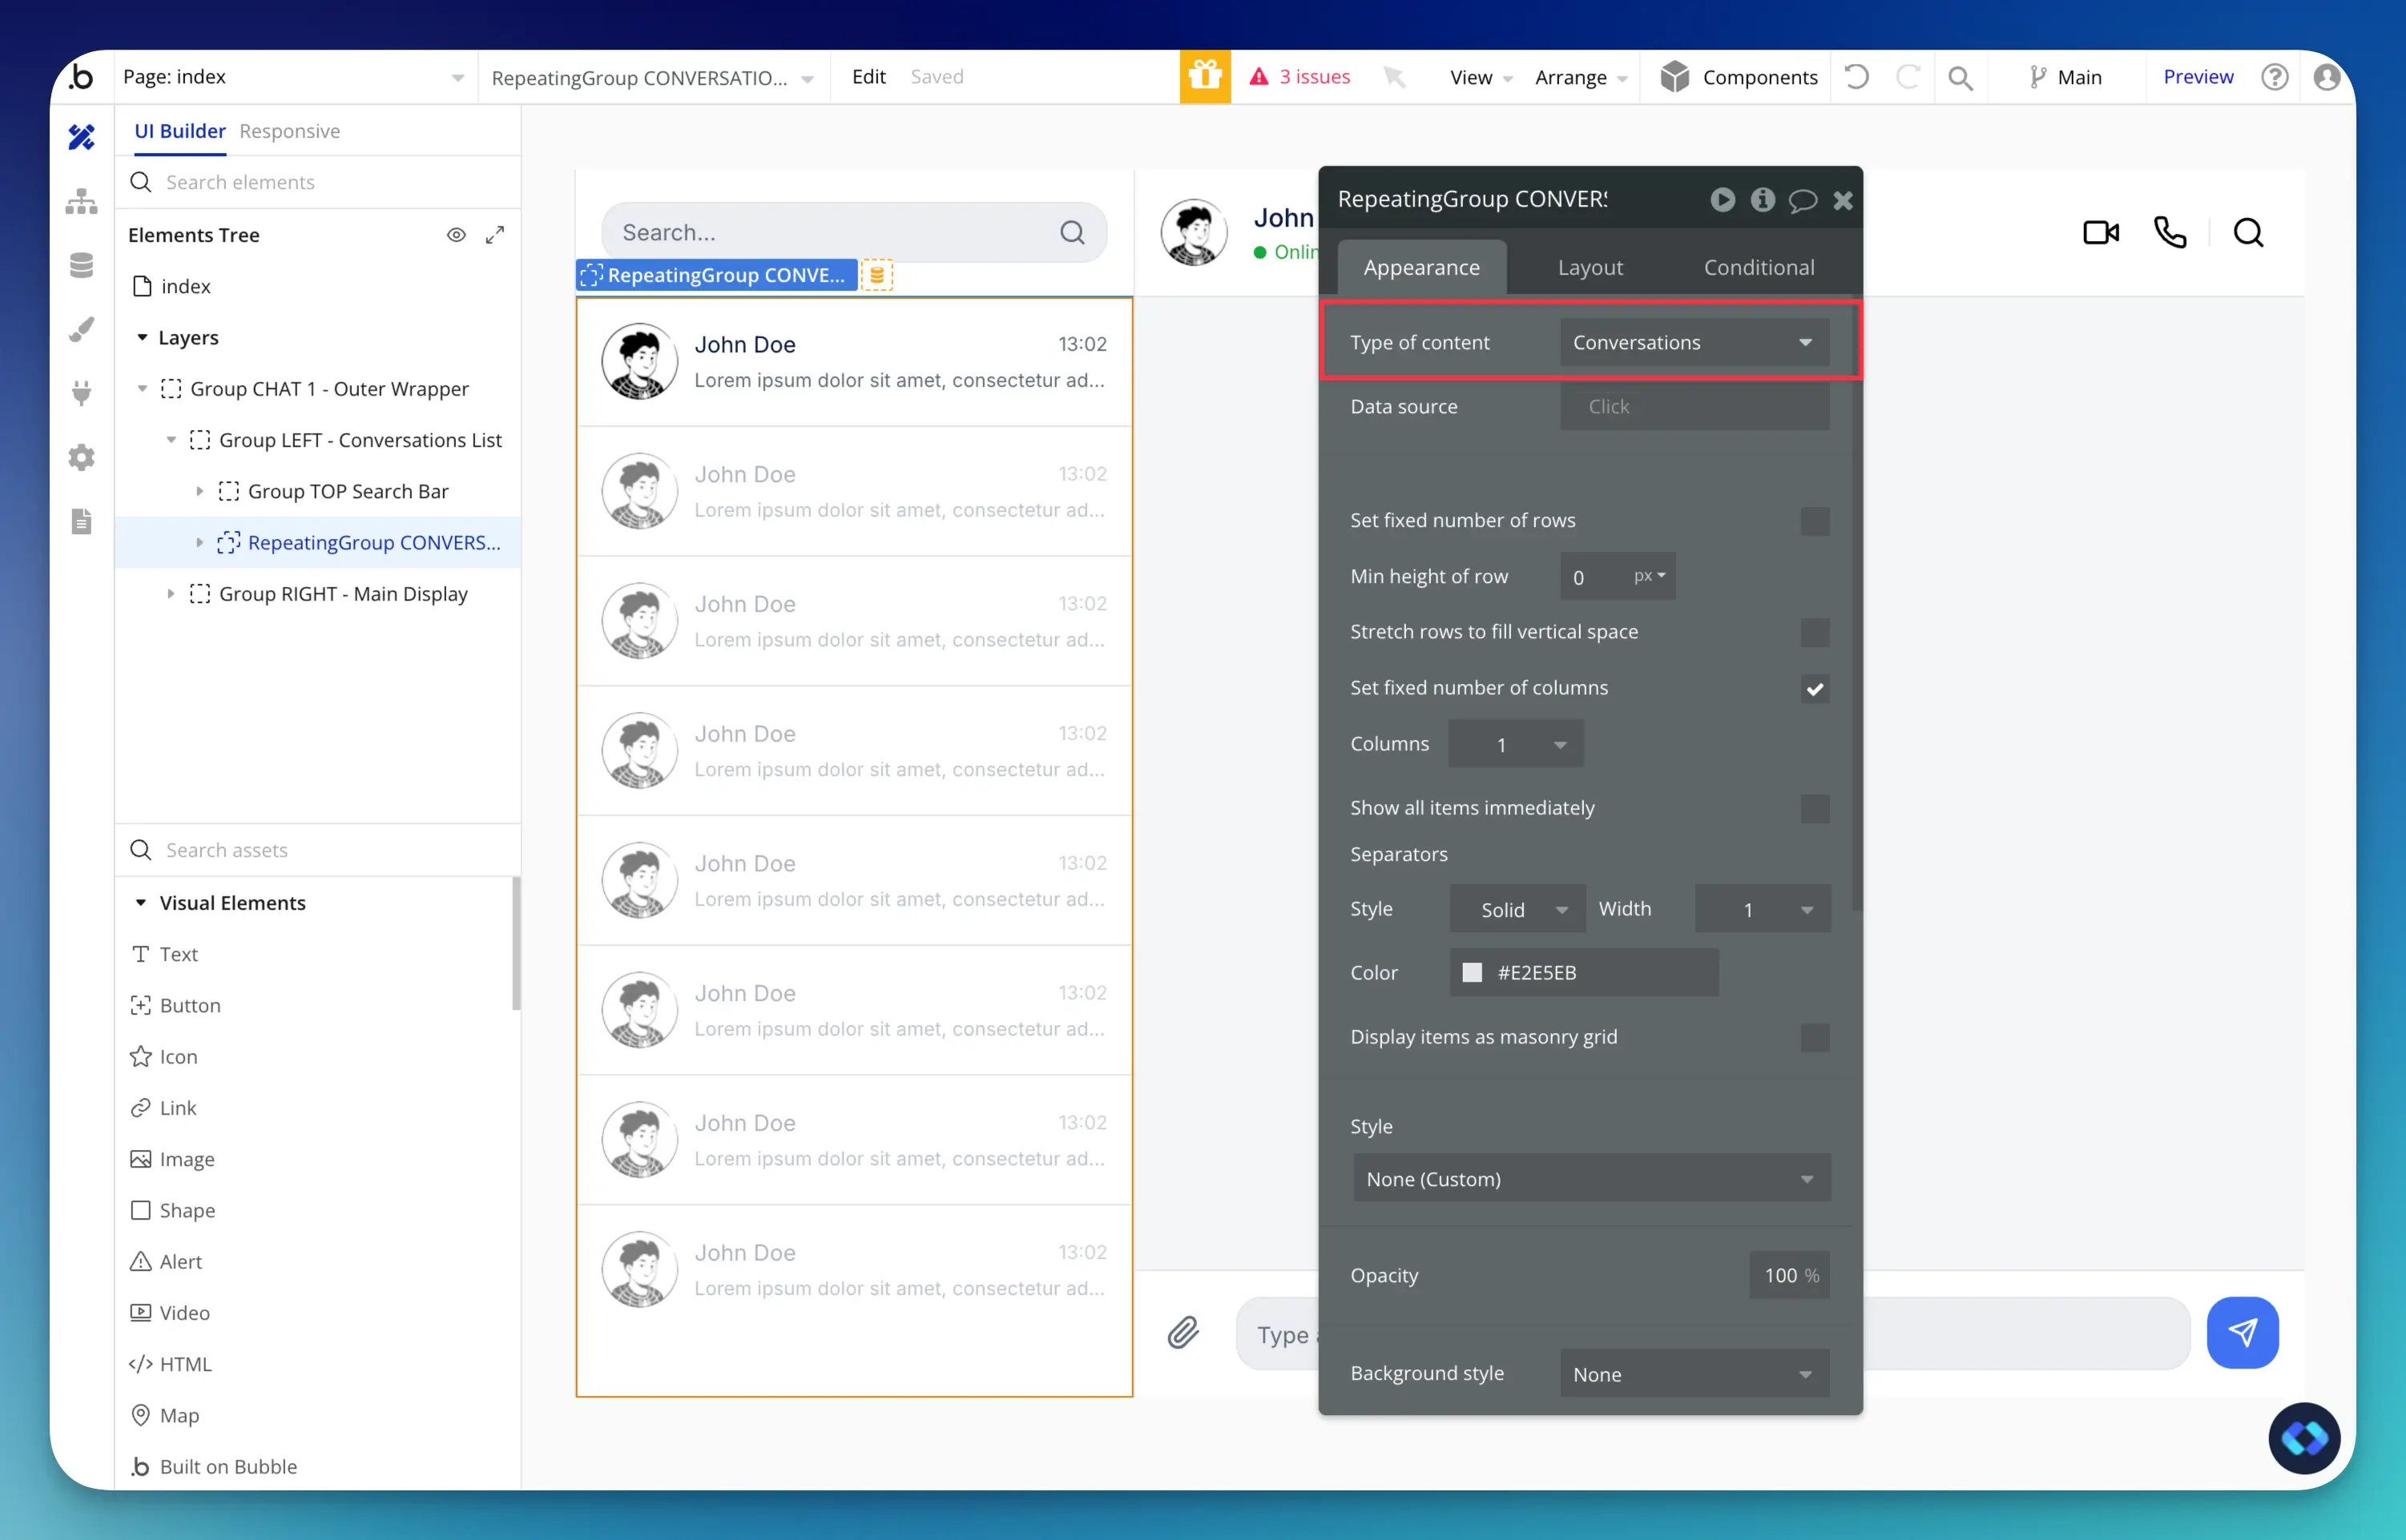This screenshot has width=2406, height=1540.
Task: Open the Settings gear icon in sidebar
Action: coord(81,457)
